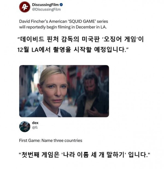The width and height of the screenshot is (164, 169).
Task: Click the DiscussingFilm display name
Action: [45, 5]
